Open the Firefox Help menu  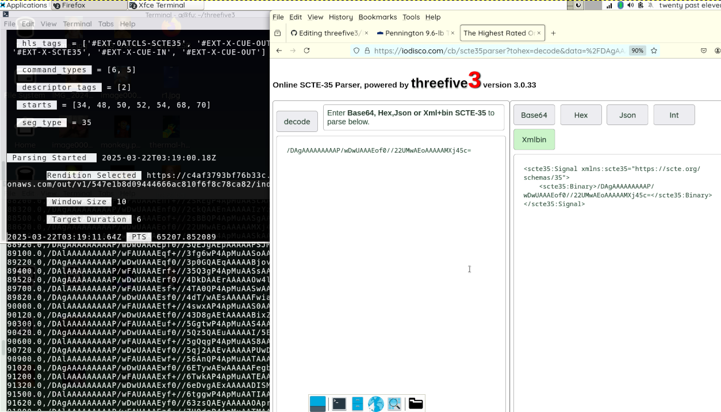click(x=433, y=17)
